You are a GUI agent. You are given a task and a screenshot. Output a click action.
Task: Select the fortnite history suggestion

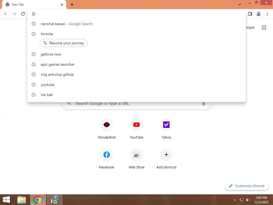point(136,34)
